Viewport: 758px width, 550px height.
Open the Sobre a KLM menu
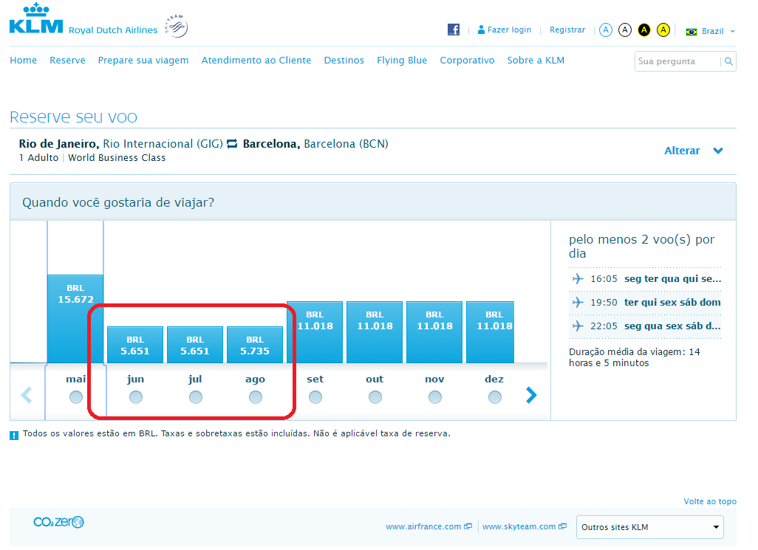coord(536,61)
